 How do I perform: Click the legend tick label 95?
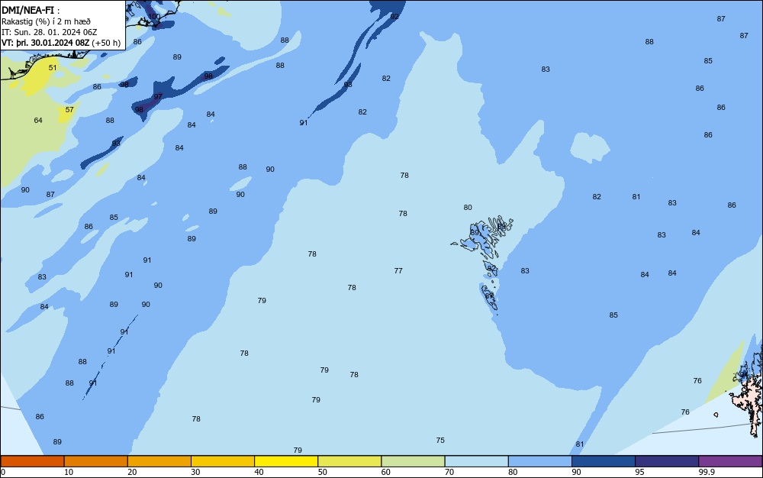(x=639, y=472)
